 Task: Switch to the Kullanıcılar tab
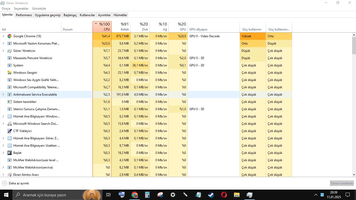(x=87, y=15)
